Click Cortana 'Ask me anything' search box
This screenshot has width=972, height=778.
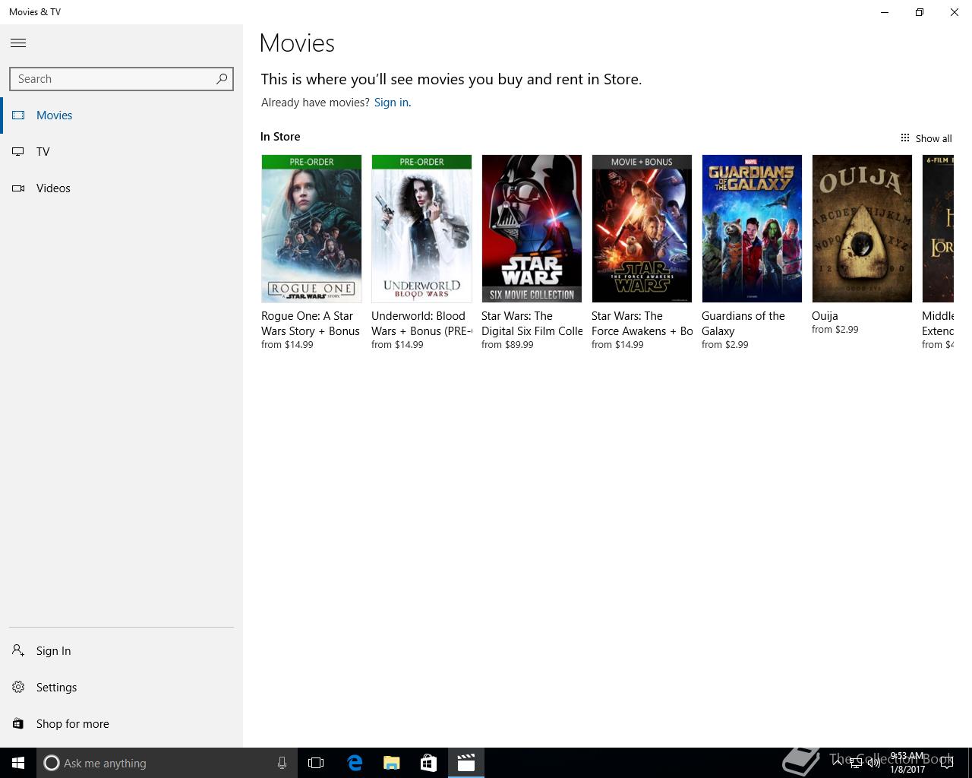[166, 763]
